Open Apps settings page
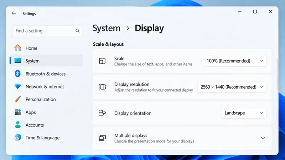Viewport: 285px width, 160px height. [x=46, y=112]
